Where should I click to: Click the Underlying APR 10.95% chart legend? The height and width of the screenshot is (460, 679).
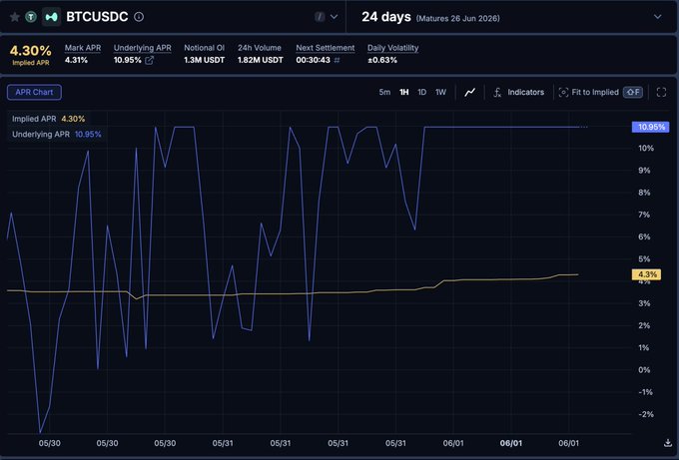click(x=57, y=134)
